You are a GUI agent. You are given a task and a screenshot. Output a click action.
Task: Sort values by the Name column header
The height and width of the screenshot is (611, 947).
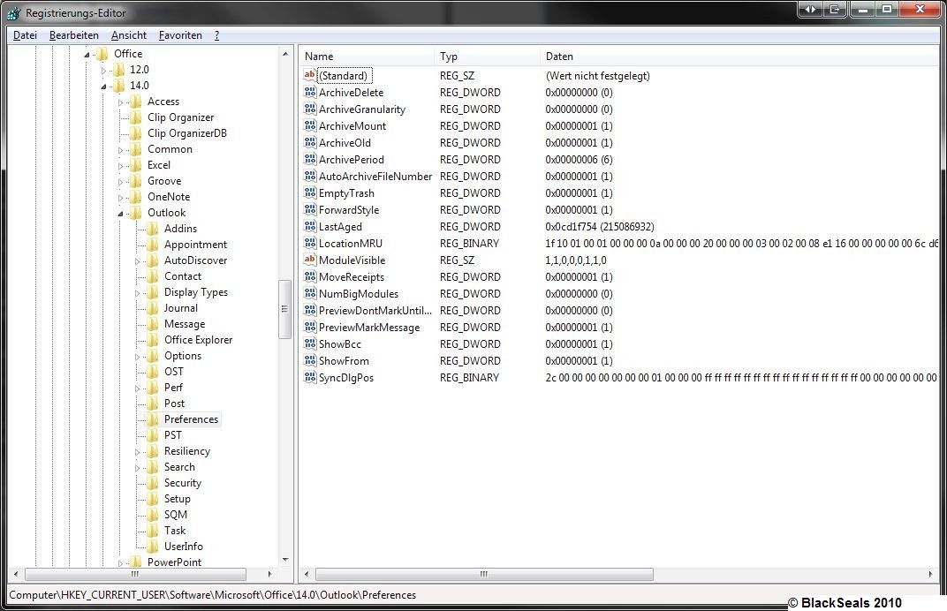(x=319, y=57)
